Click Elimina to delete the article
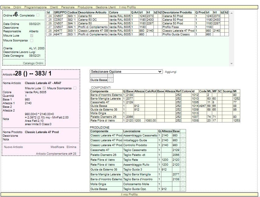The width and height of the screenshot is (260, 197). [x=72, y=147]
